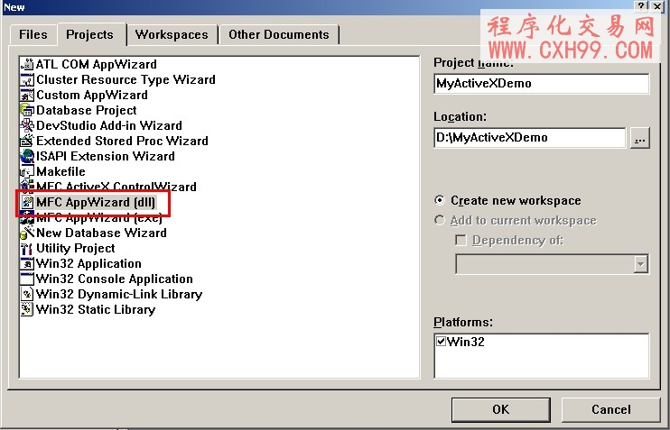Select Add to current workspace option
Screen dimensions: 670x430
(440, 220)
